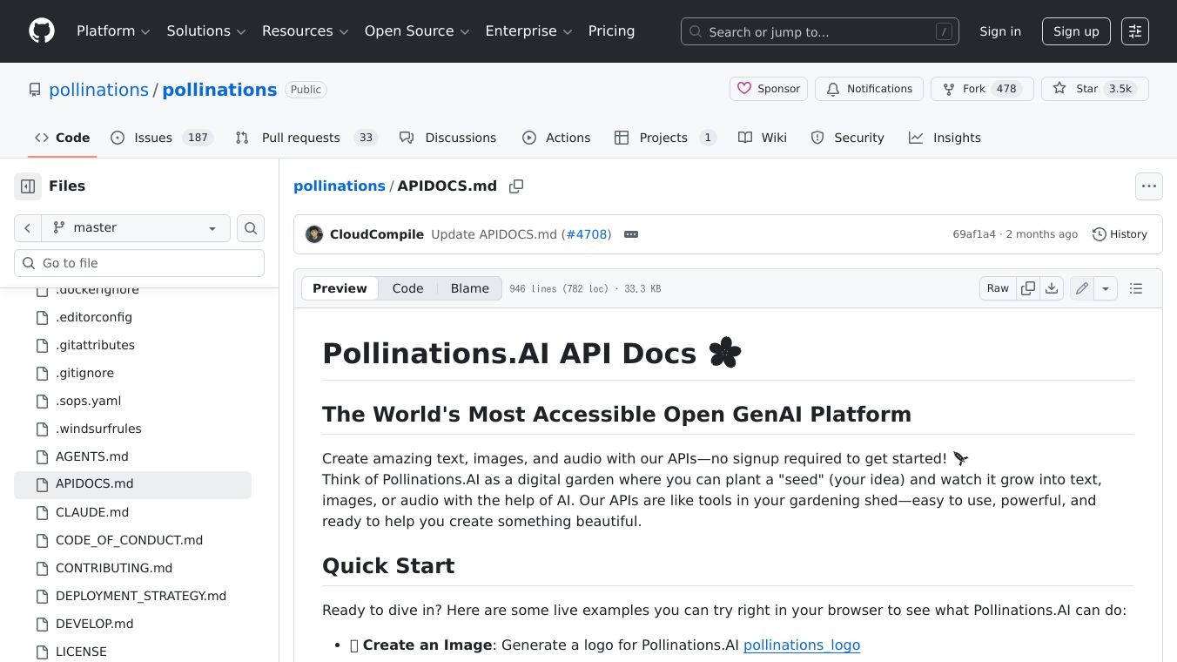Edit this file with pencil icon

pyautogui.click(x=1082, y=288)
